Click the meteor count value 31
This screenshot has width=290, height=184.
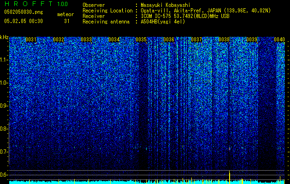[x=66, y=21]
